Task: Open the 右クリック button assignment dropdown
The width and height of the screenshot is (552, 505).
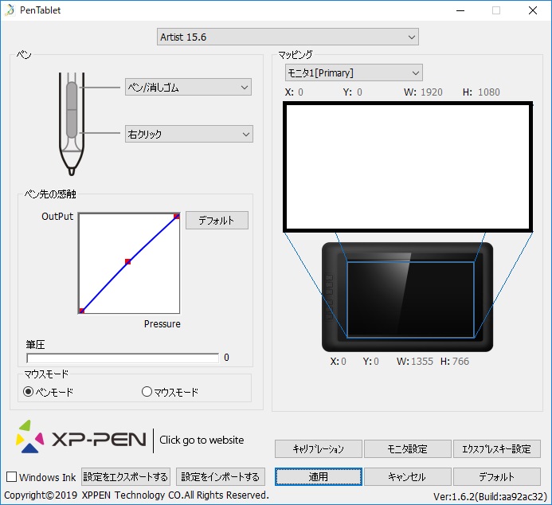Action: click(x=188, y=135)
